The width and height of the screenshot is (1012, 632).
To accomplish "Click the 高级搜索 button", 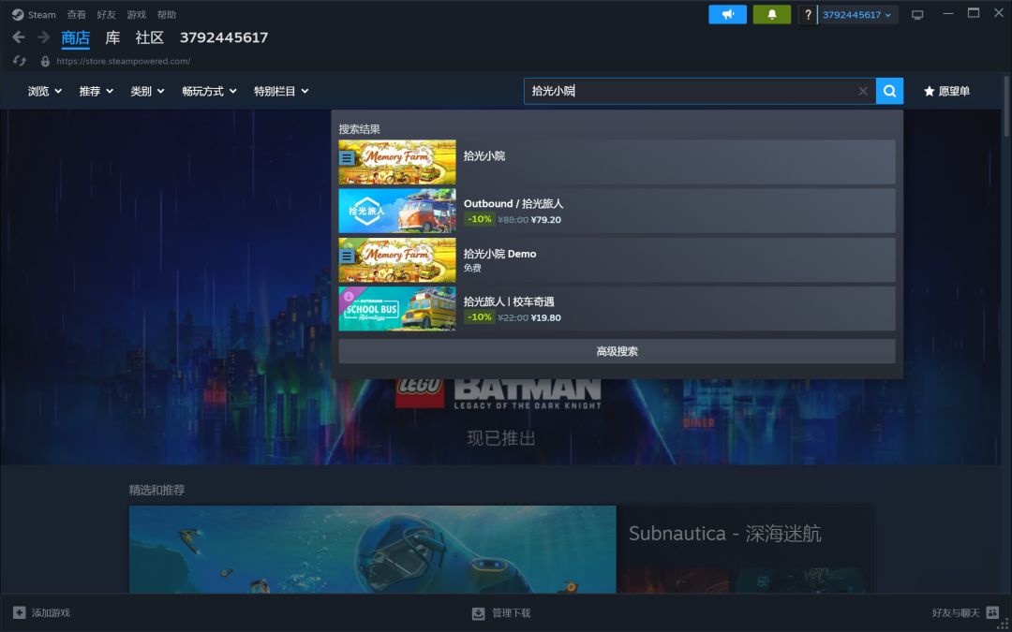I will [617, 351].
